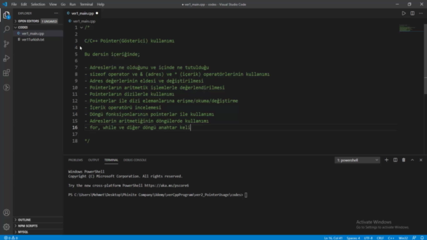The image size is (427, 240).
Task: Open the Search view icon
Action: click(6, 29)
